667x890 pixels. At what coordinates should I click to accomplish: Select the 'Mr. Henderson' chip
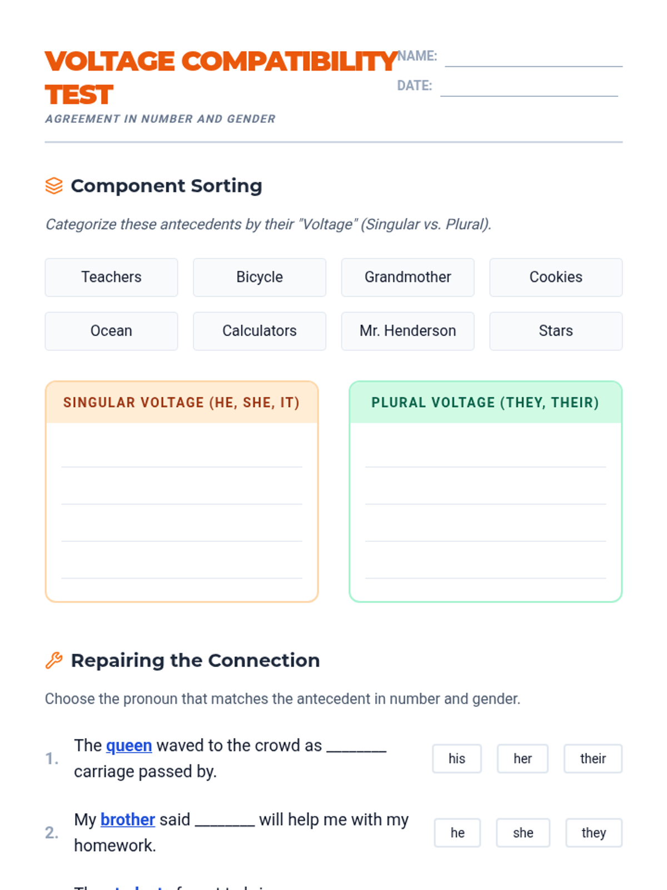(407, 331)
